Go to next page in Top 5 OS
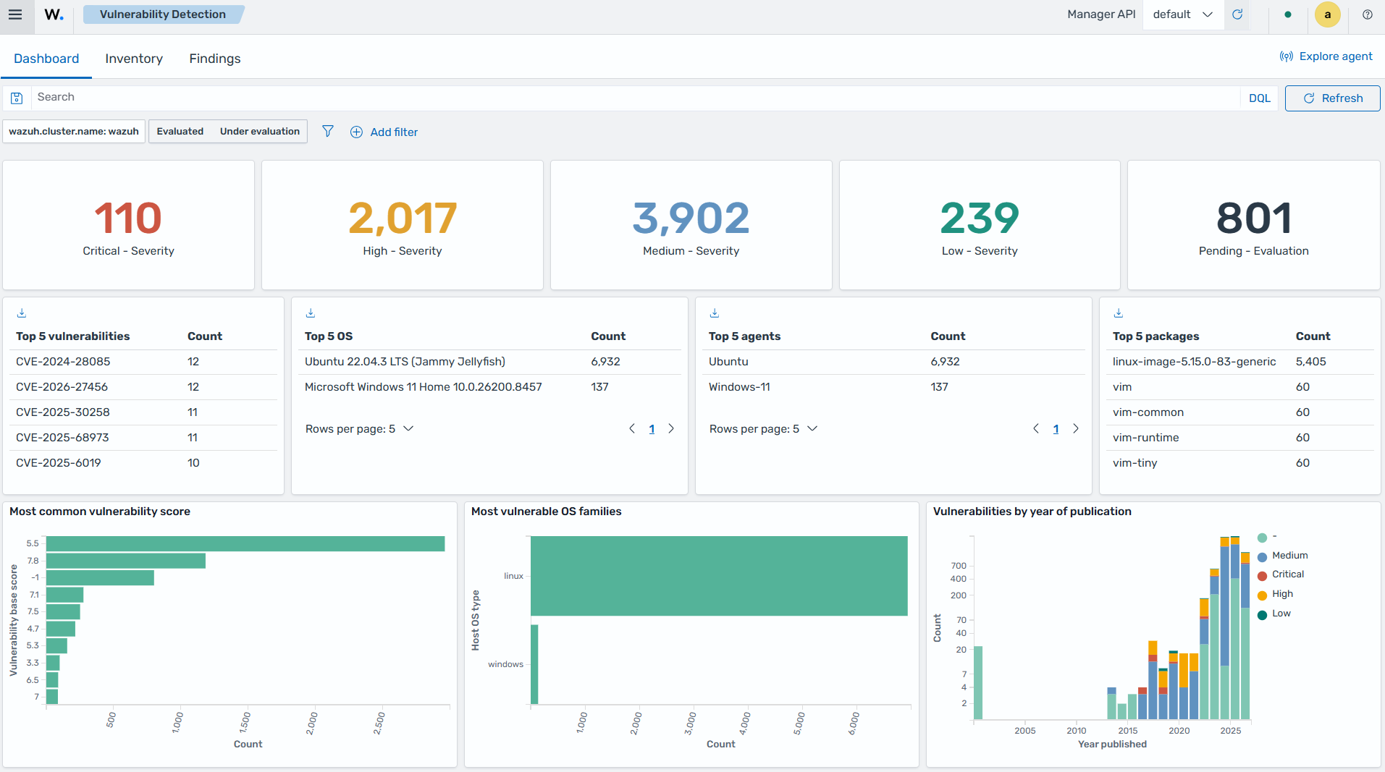 tap(671, 428)
